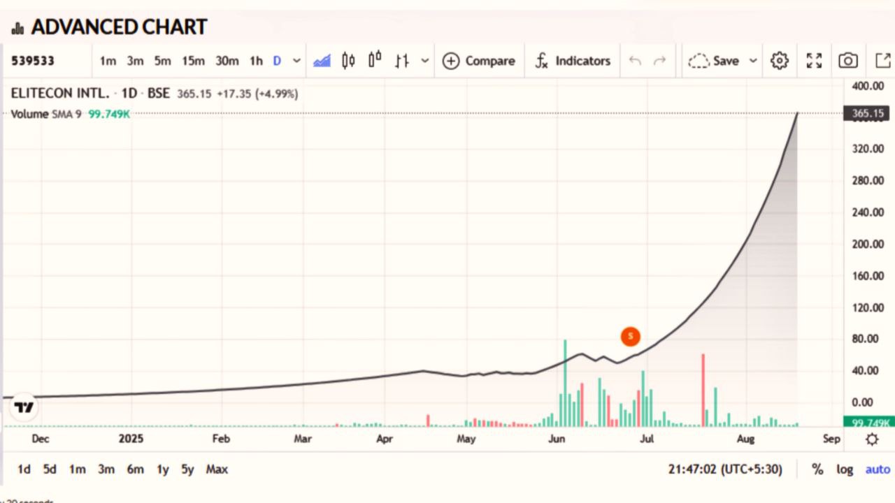Click the orange S trade marker on the chart

click(630, 336)
